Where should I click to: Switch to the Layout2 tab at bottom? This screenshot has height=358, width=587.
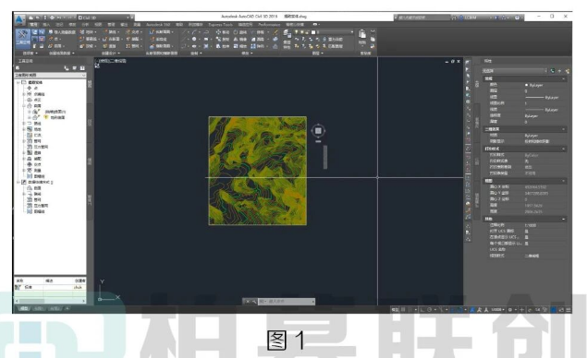click(x=55, y=309)
